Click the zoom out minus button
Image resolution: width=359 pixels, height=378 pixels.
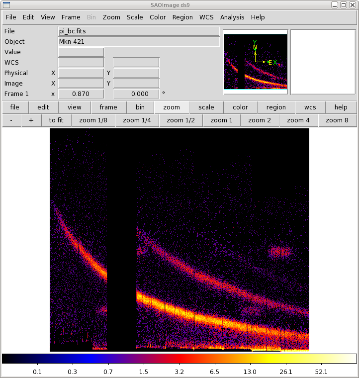11,120
